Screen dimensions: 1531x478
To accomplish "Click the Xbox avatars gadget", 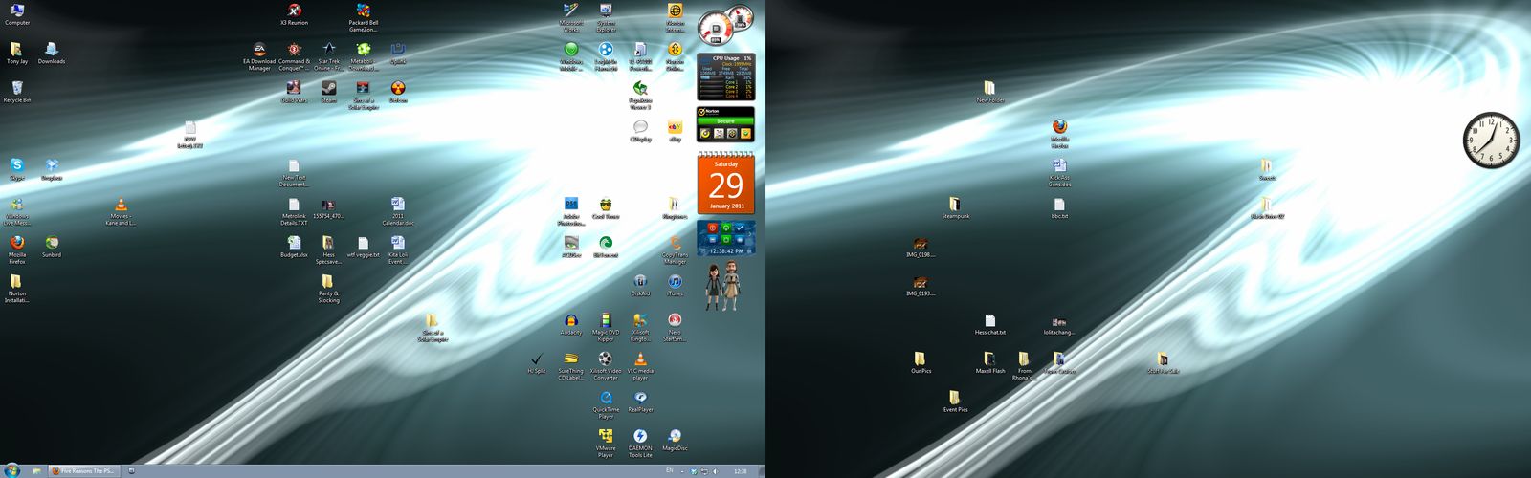I will [x=722, y=287].
